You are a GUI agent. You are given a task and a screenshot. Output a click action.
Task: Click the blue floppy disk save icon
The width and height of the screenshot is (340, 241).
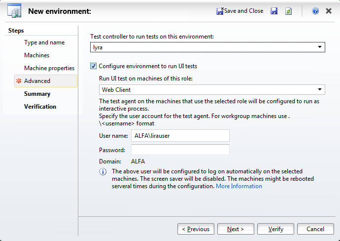(x=274, y=11)
